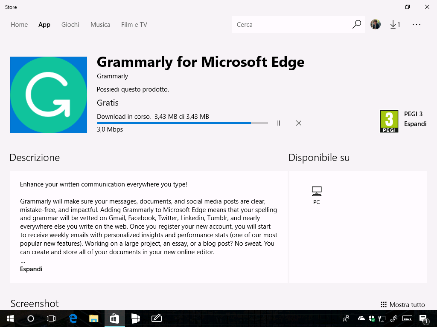Show all screenshots with Mostra tutto
437x327 pixels.
click(403, 304)
